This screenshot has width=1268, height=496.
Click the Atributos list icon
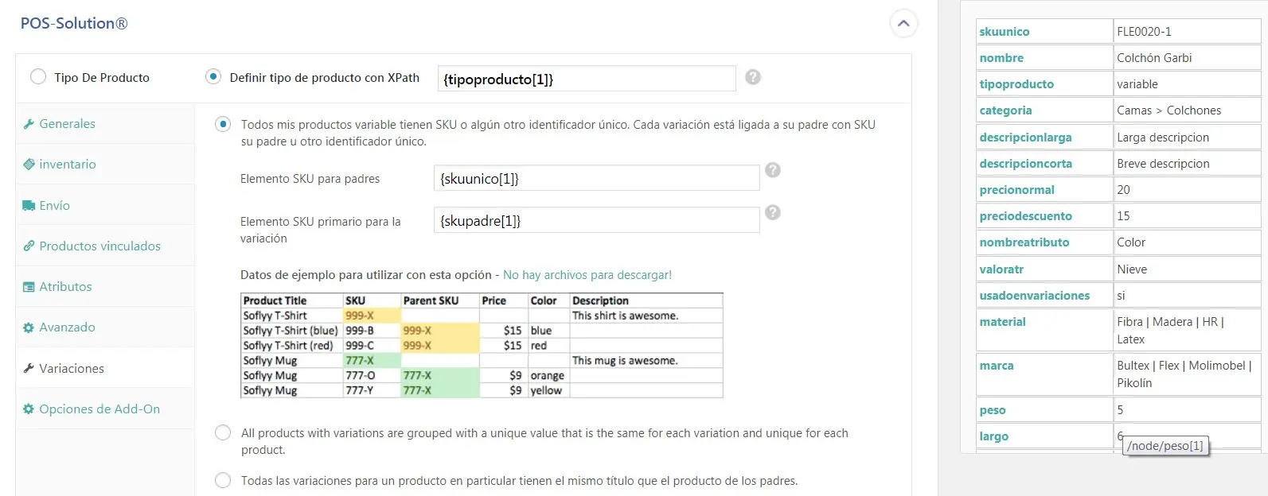pyautogui.click(x=29, y=287)
